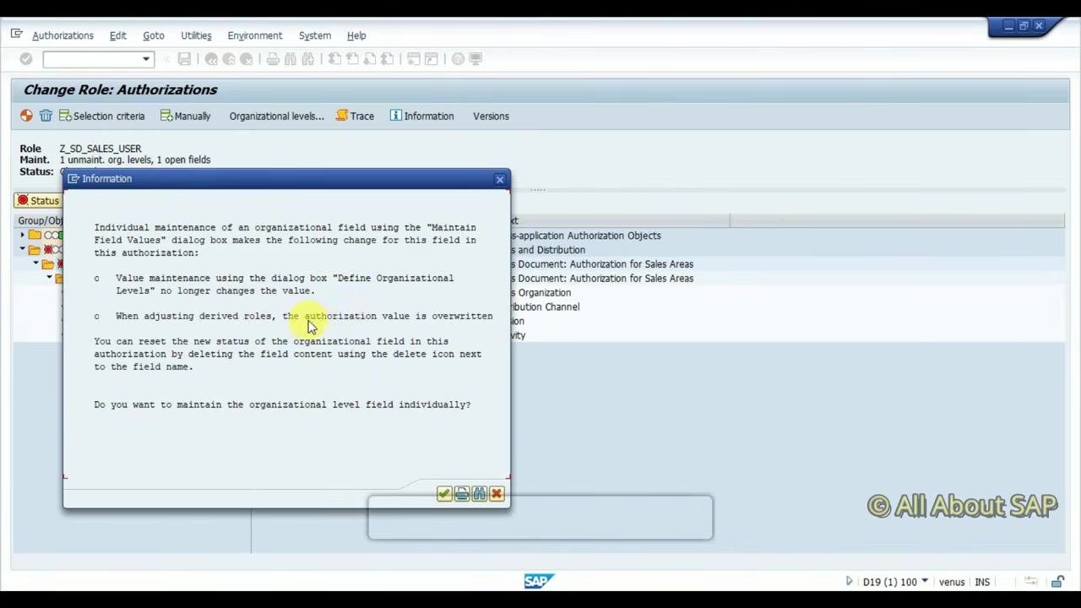
Task: Click the Find binoculars icon in the toolbar
Action: click(x=291, y=59)
